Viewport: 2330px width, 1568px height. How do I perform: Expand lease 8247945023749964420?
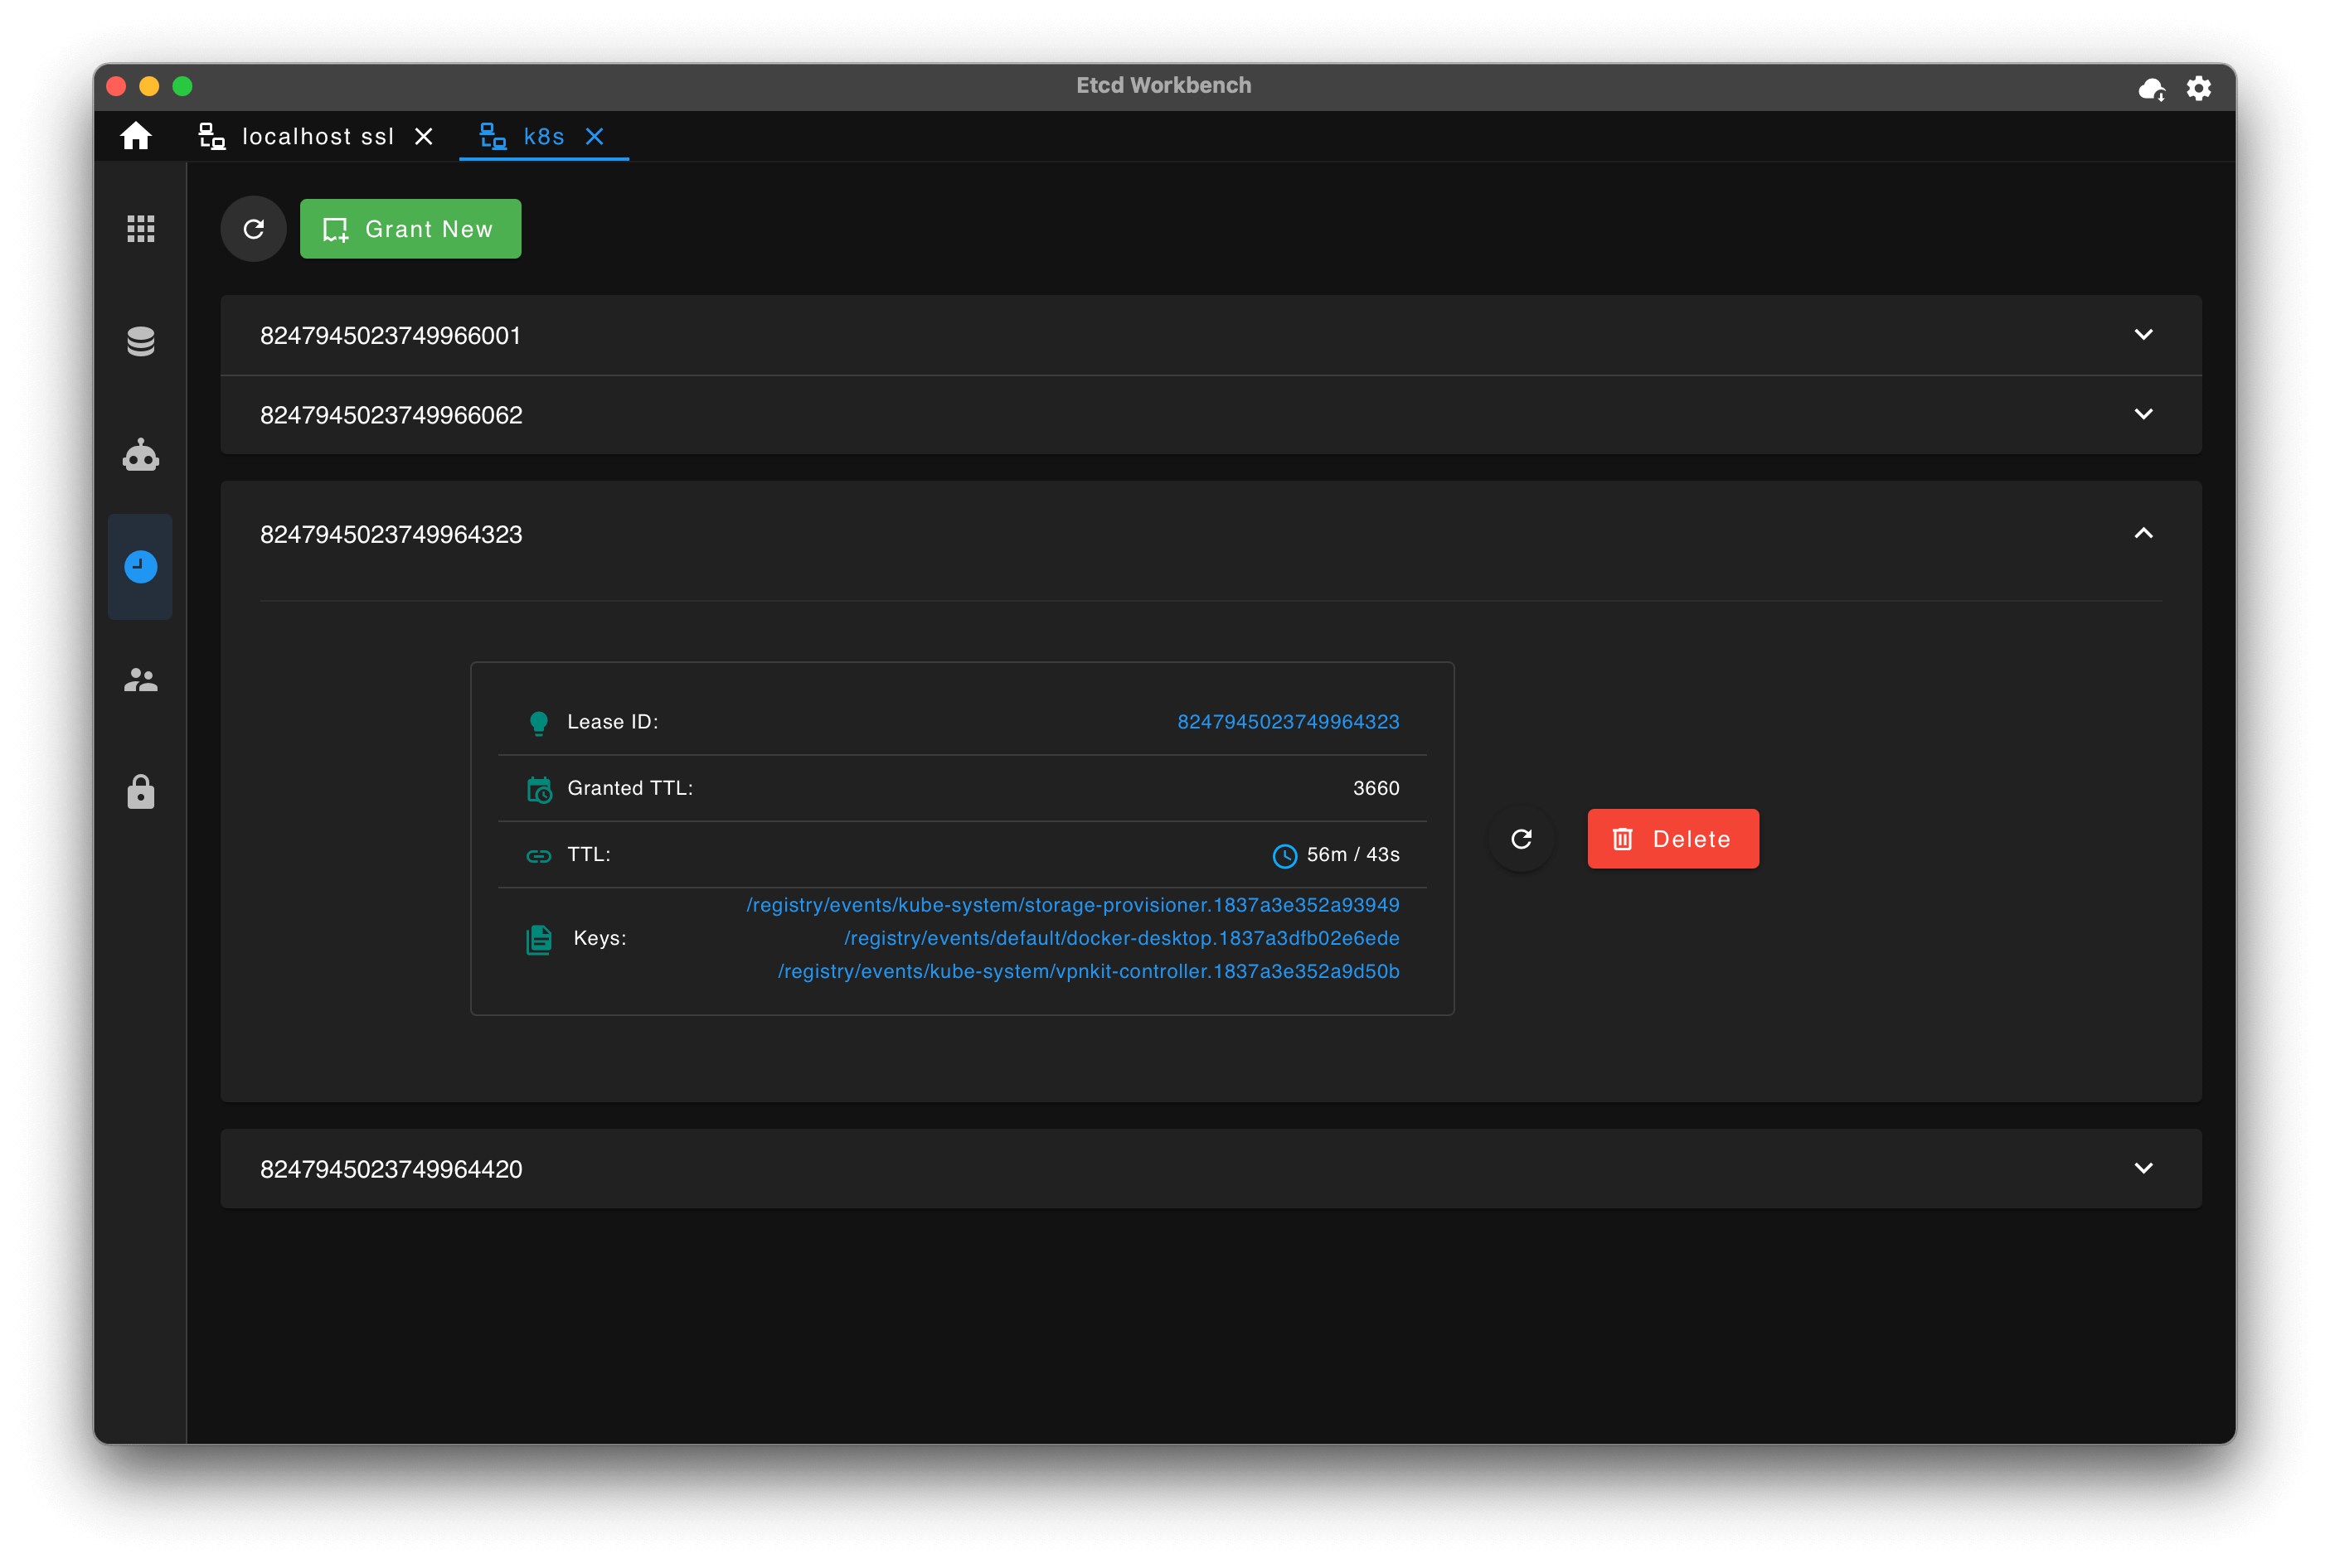1211,1169
